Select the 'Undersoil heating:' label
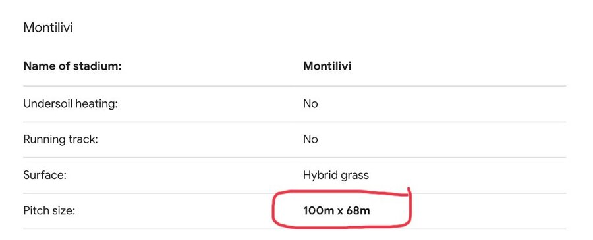593x240 pixels. coord(71,104)
